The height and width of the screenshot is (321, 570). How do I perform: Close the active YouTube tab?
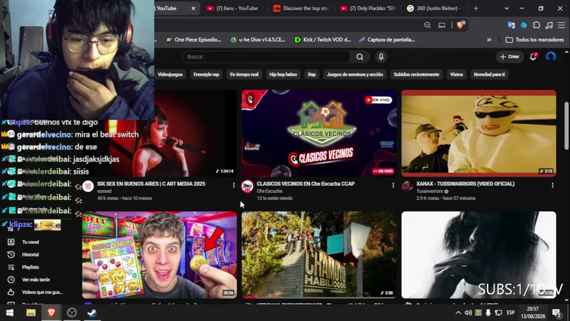tap(193, 8)
